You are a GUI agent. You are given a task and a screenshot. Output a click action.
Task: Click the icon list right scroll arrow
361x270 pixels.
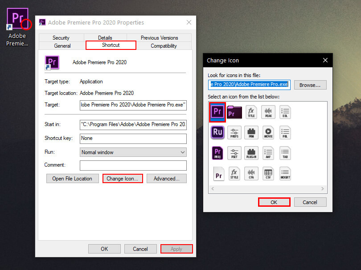coord(323,189)
